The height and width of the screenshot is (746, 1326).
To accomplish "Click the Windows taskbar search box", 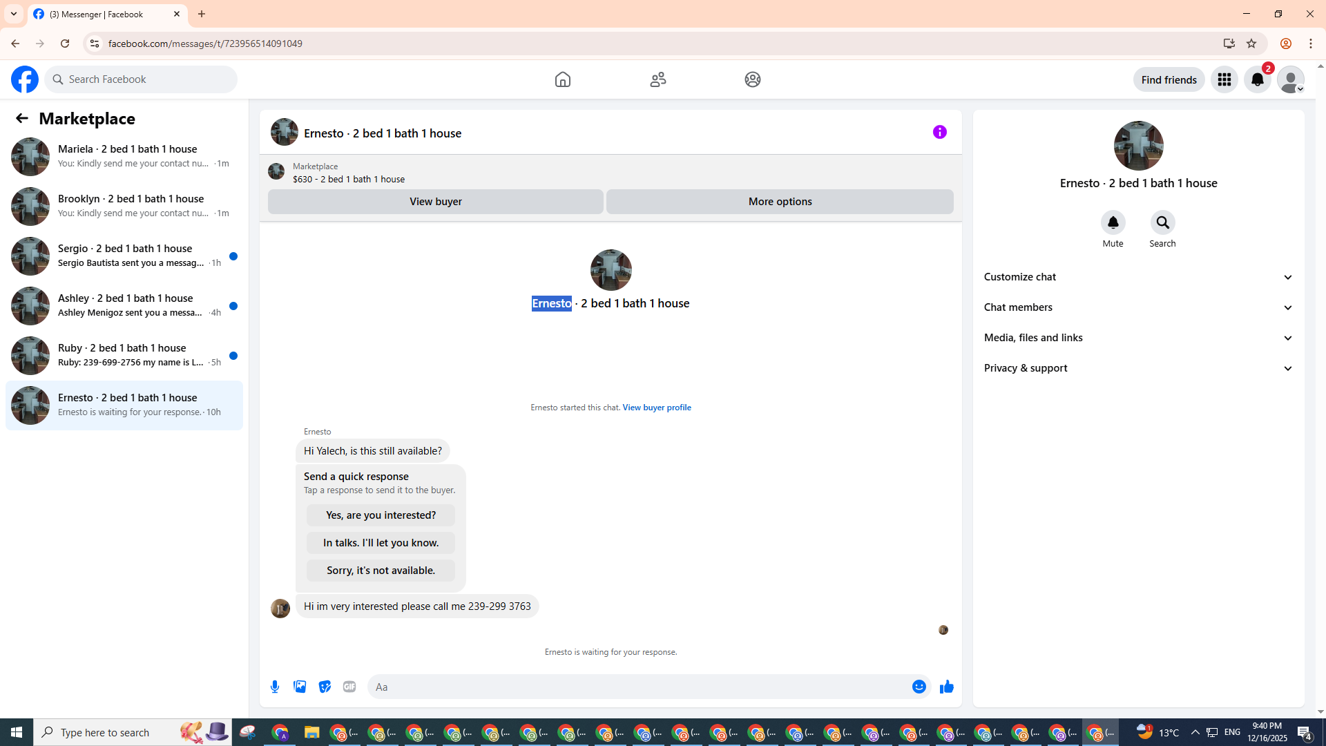I will point(133,732).
